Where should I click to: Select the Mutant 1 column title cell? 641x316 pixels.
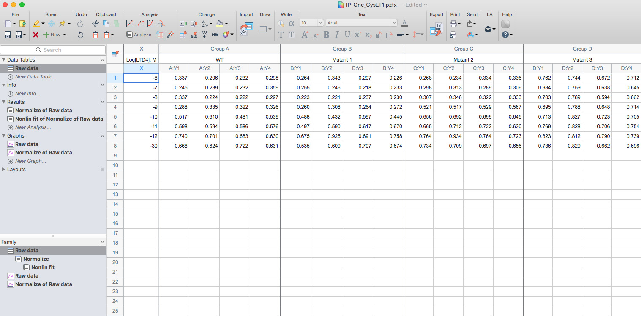pos(342,59)
